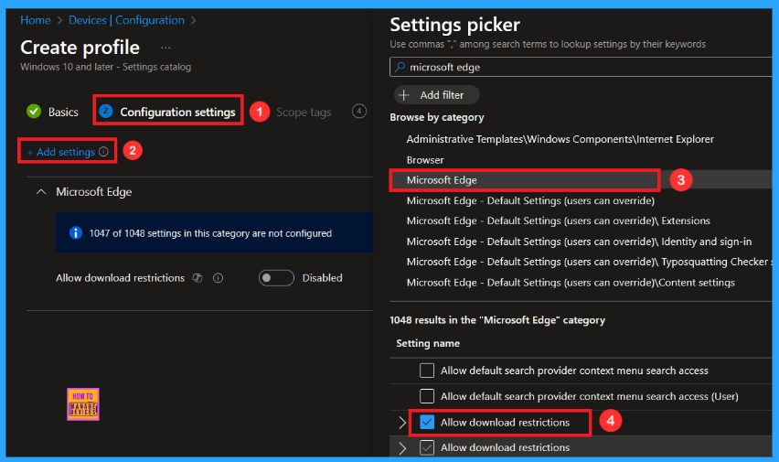Check the search access (User) setting checkbox

[x=427, y=396]
